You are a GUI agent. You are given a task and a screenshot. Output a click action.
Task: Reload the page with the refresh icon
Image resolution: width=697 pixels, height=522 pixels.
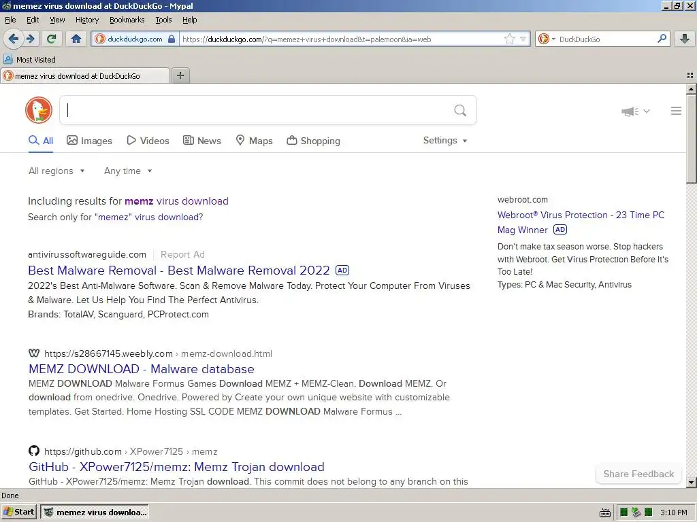(x=51, y=39)
